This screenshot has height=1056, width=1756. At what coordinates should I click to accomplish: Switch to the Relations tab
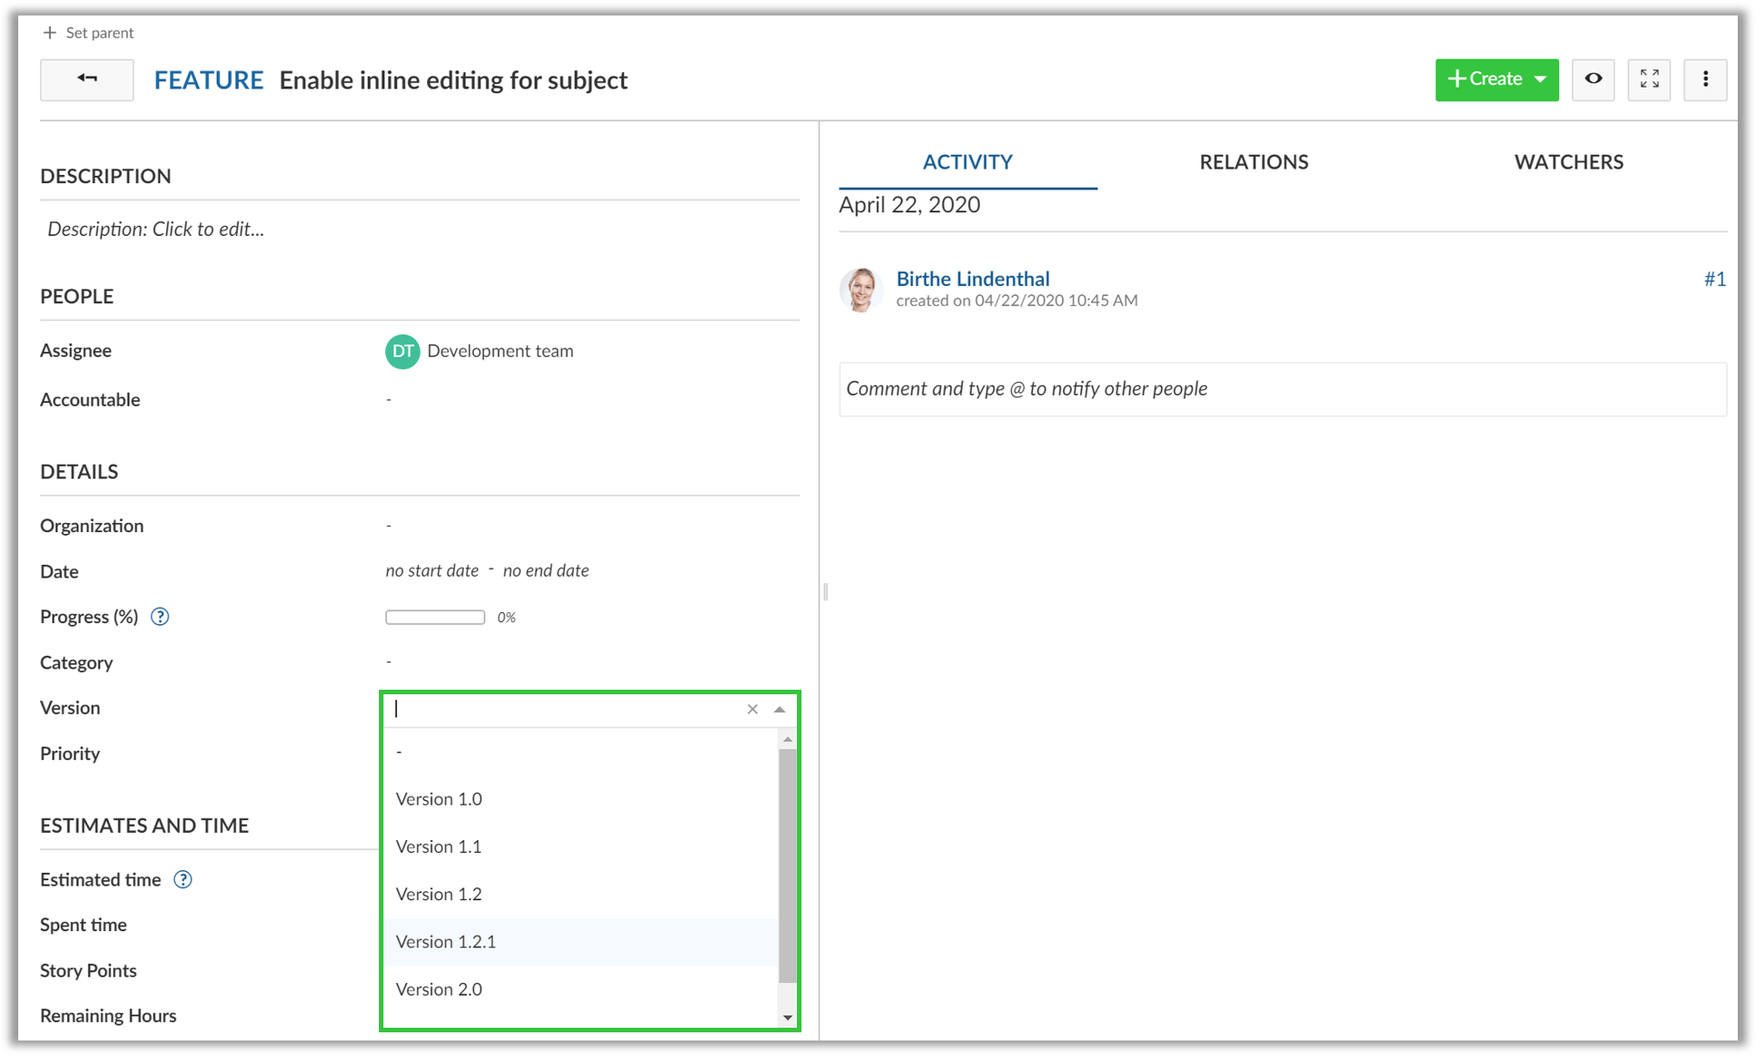pos(1253,162)
